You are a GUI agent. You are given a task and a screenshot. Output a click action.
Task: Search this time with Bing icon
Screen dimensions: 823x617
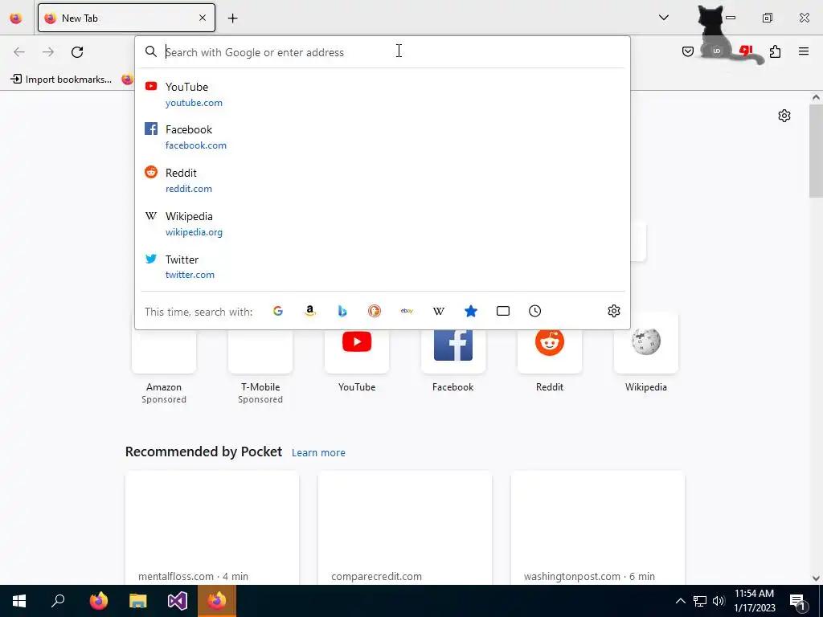pyautogui.click(x=342, y=311)
